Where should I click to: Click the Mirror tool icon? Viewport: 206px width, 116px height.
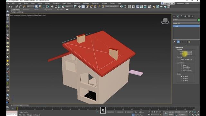point(121,6)
